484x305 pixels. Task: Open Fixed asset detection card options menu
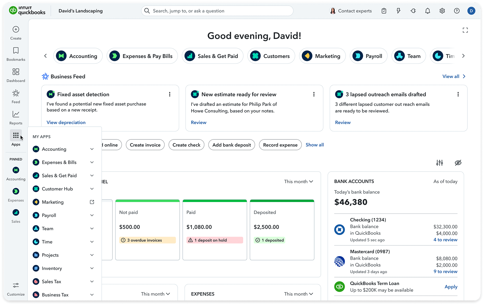(170, 94)
